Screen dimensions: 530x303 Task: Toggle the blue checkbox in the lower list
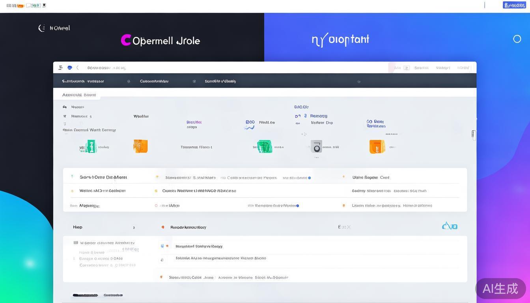pyautogui.click(x=162, y=246)
